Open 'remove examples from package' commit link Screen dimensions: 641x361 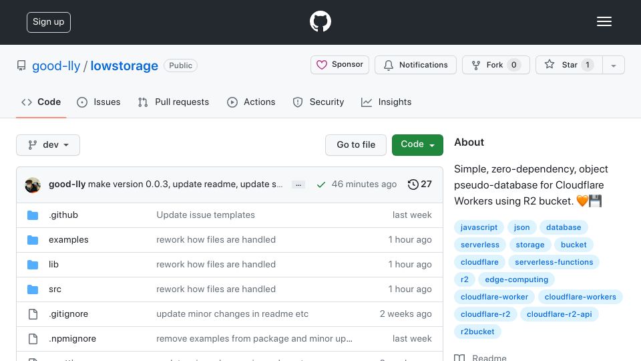coord(254,338)
